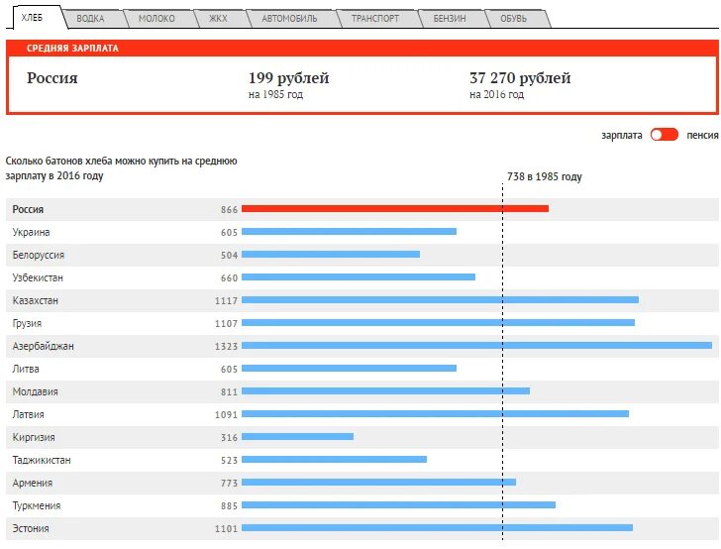Click the Киргизия bar in the chart
This screenshot has height=549, width=721.
coord(297,437)
